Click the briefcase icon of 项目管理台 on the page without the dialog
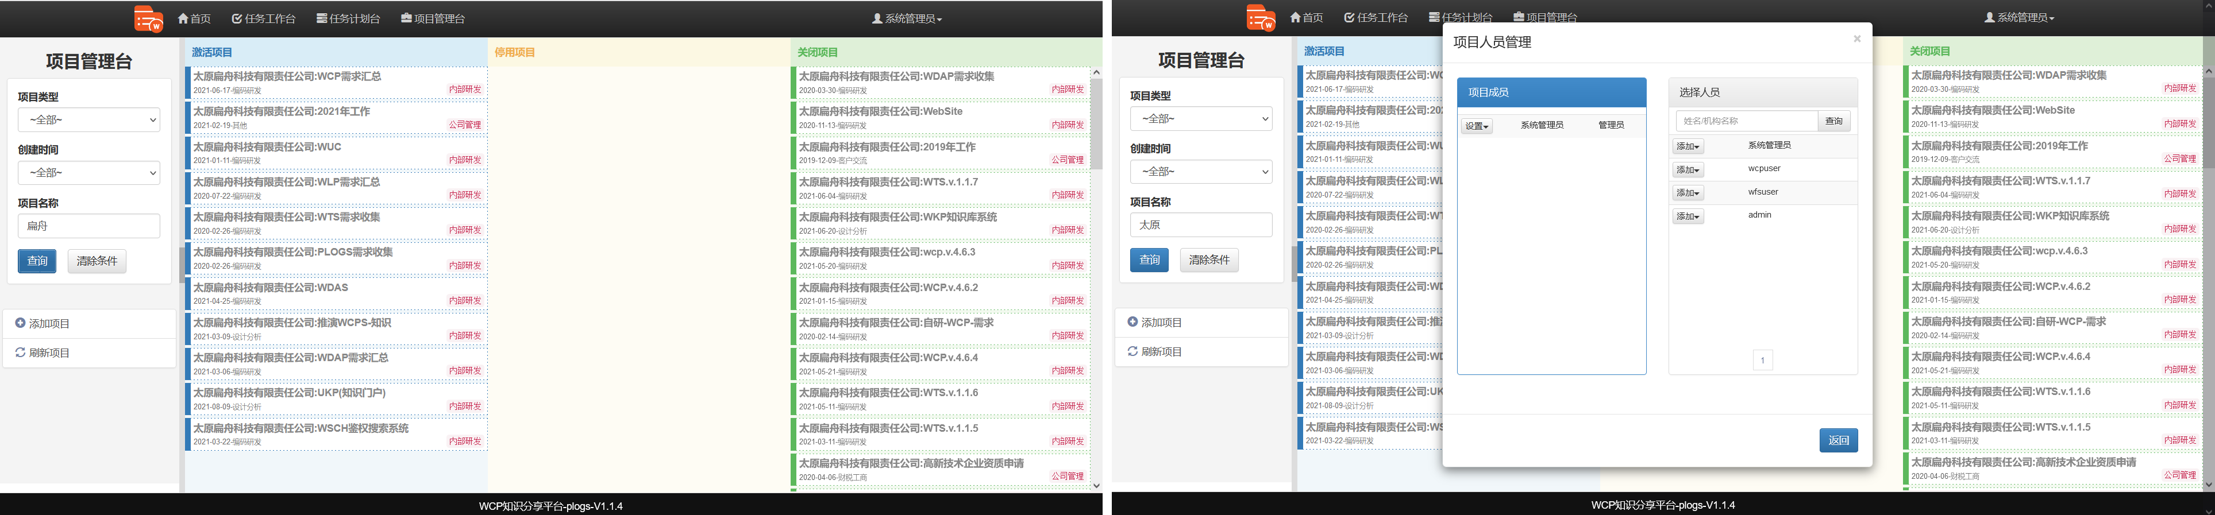 click(406, 18)
